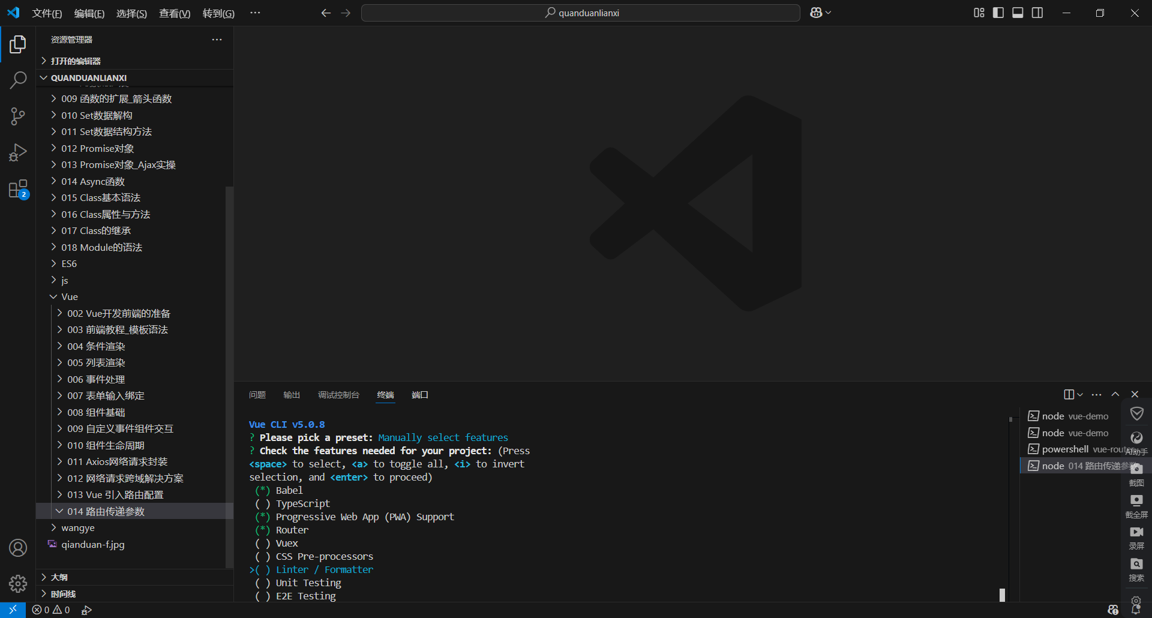Open the 搜索 search tool on right
The height and width of the screenshot is (618, 1152).
[1136, 569]
